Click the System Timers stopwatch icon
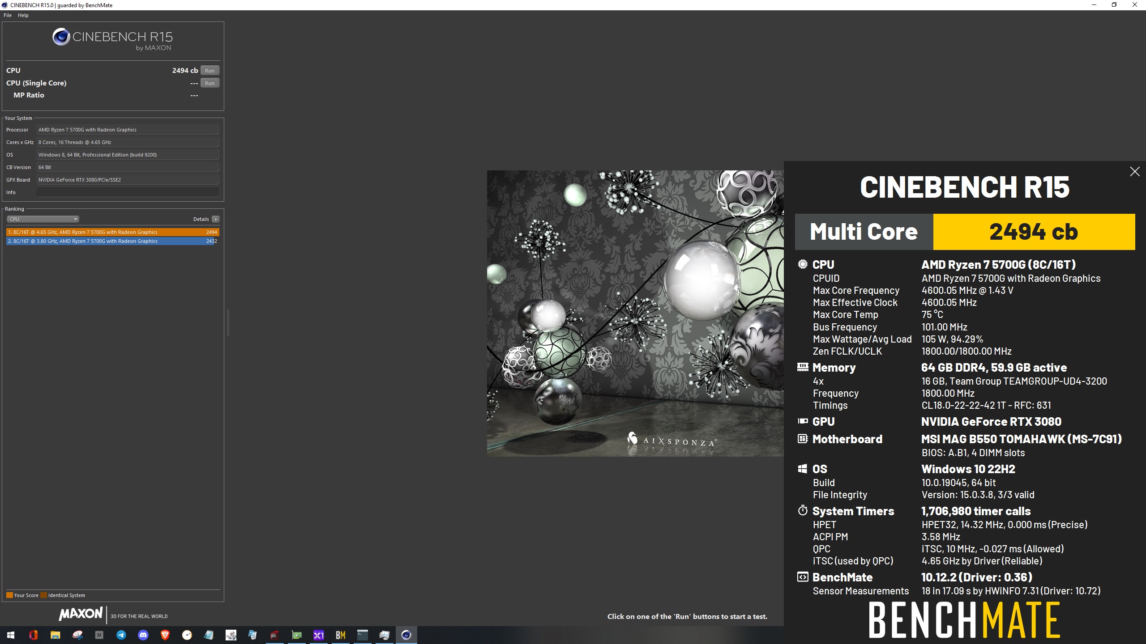1146x644 pixels. (803, 510)
